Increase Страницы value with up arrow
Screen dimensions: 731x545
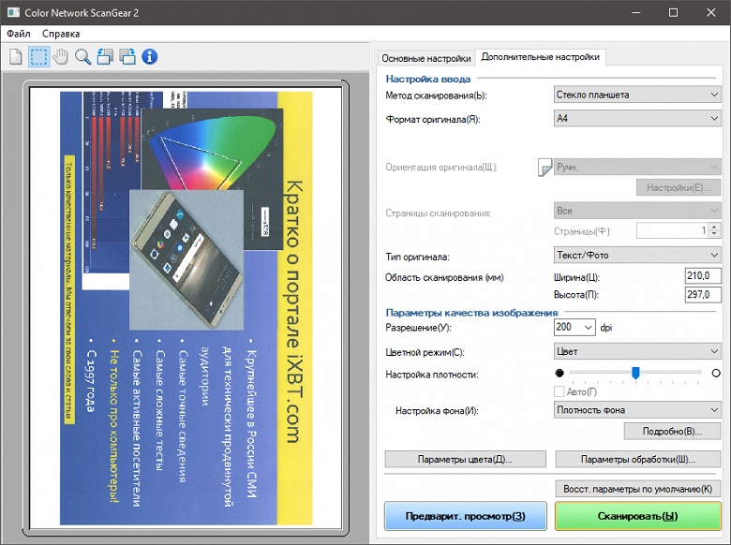click(714, 227)
